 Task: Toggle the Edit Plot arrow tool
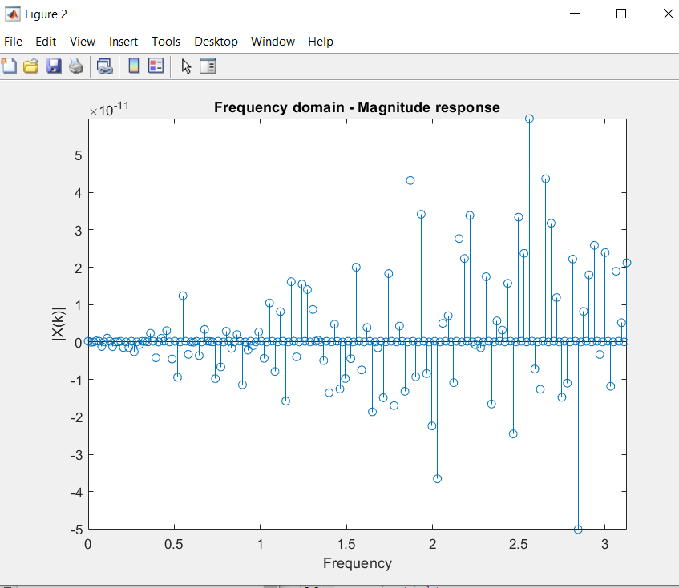[x=186, y=66]
